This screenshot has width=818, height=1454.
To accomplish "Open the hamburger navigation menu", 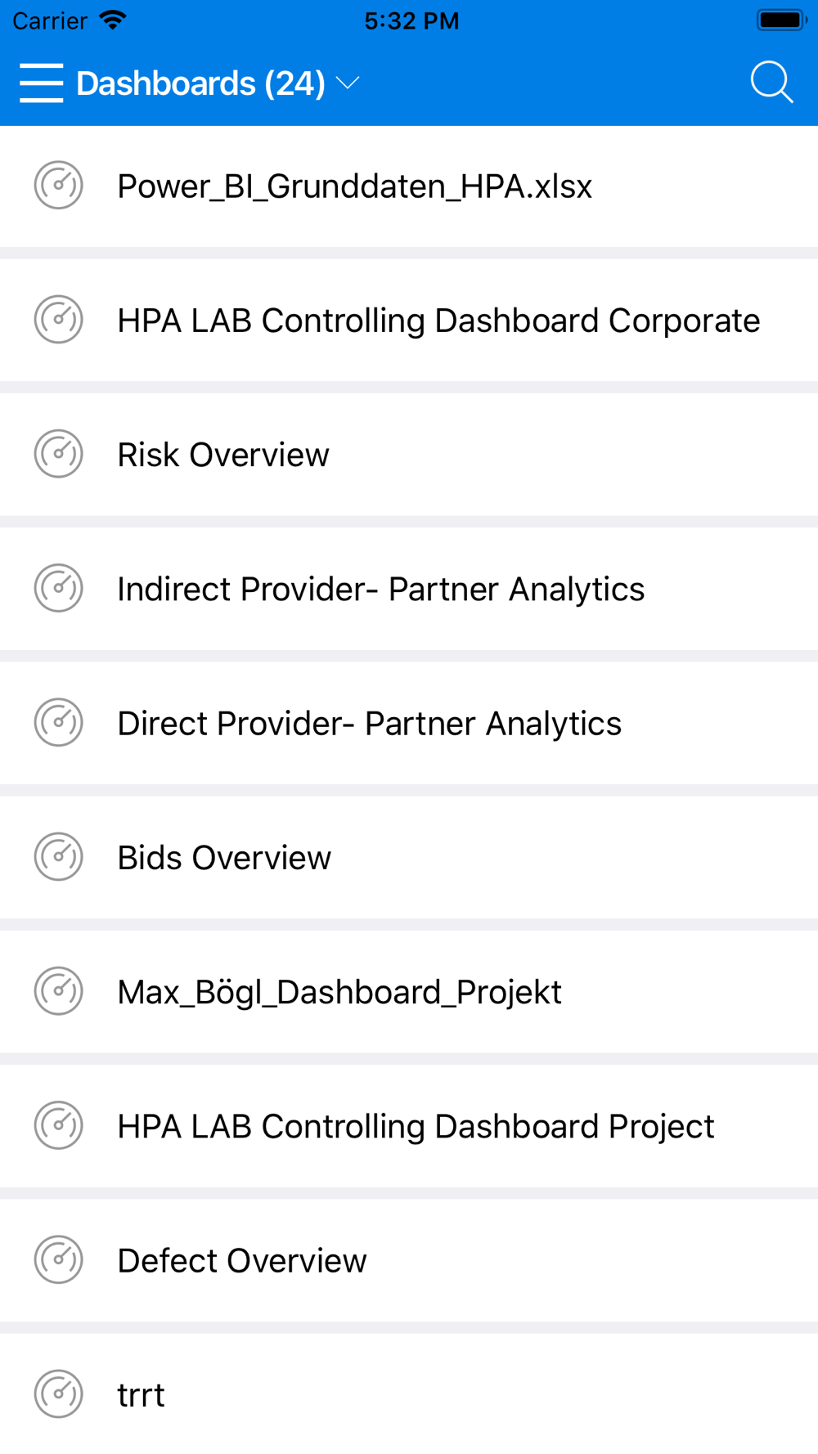I will pos(41,83).
